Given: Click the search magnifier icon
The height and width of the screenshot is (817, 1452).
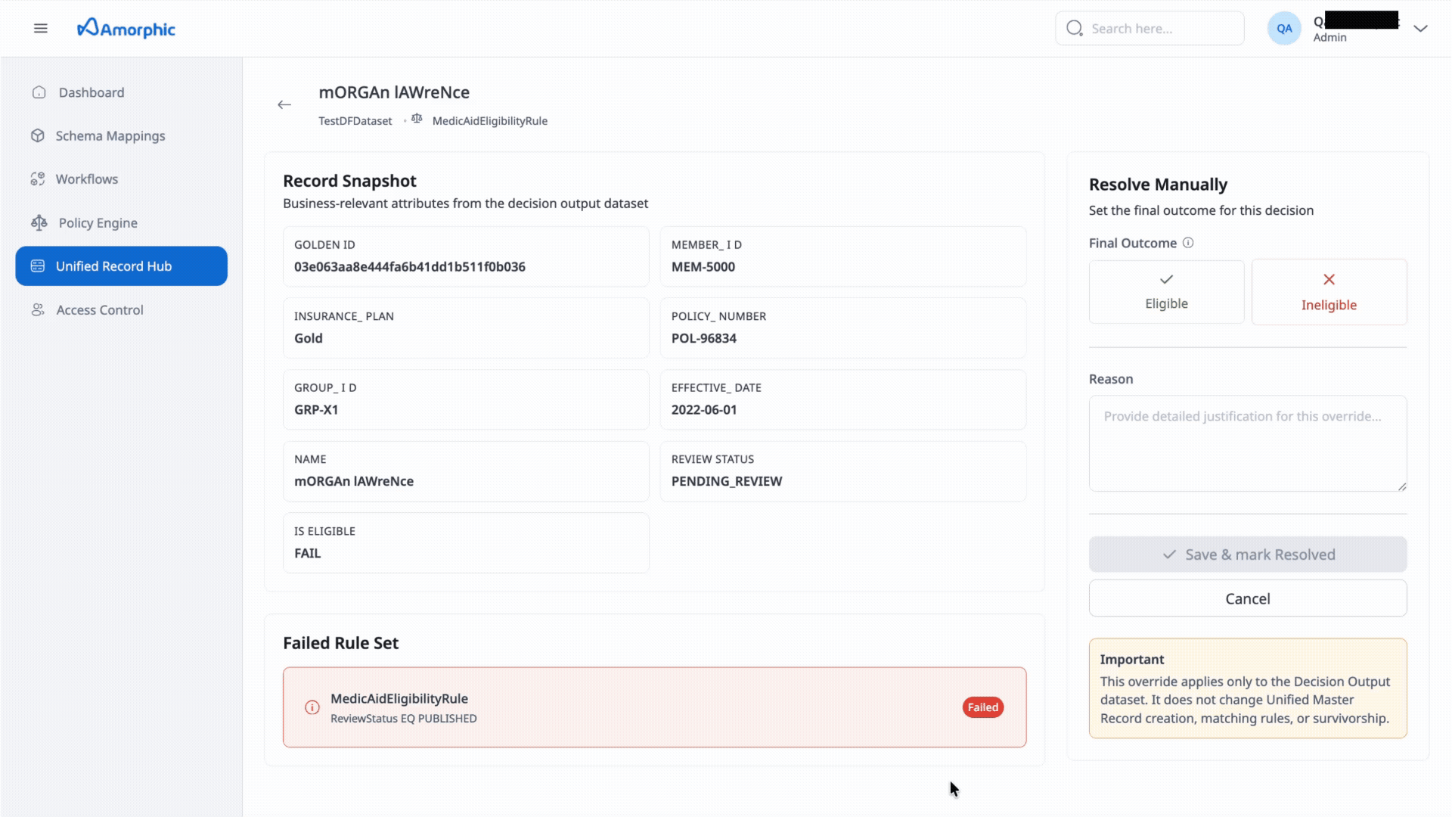Looking at the screenshot, I should tap(1075, 28).
